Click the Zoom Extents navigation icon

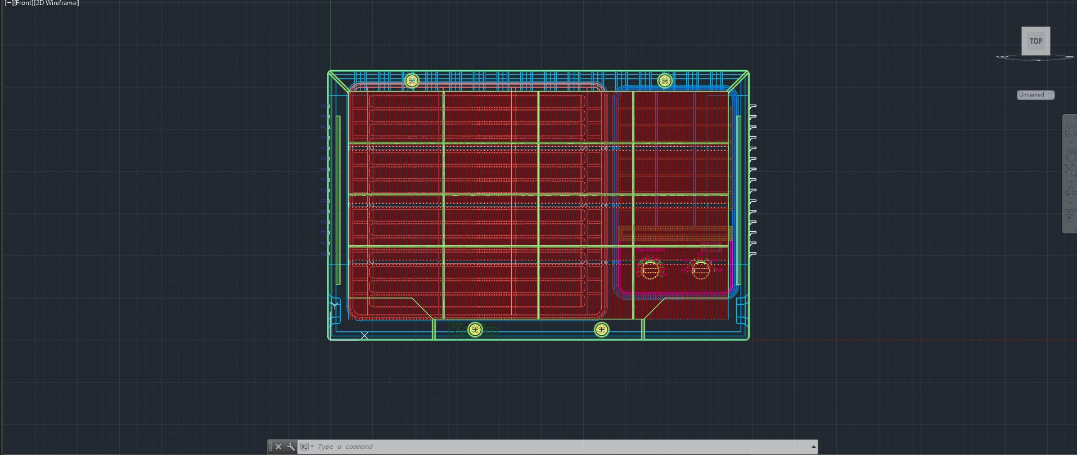click(x=1070, y=170)
